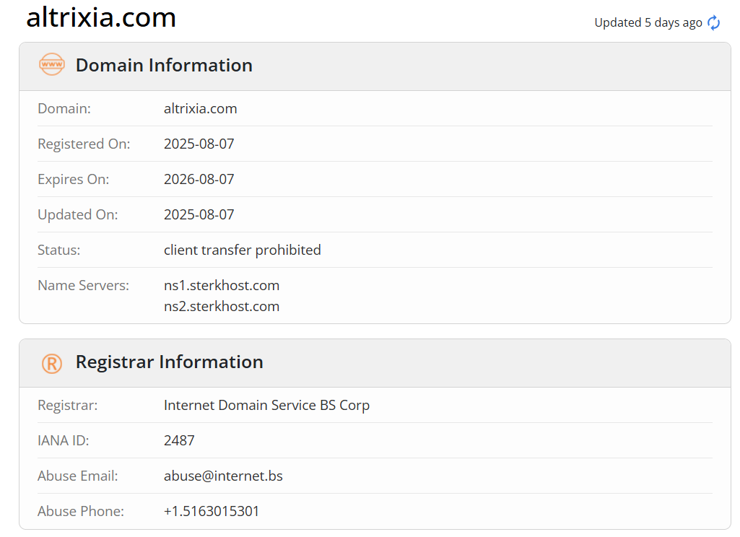Click the Abuse Email label
Viewport: 740px width, 537px height.
[x=77, y=476]
